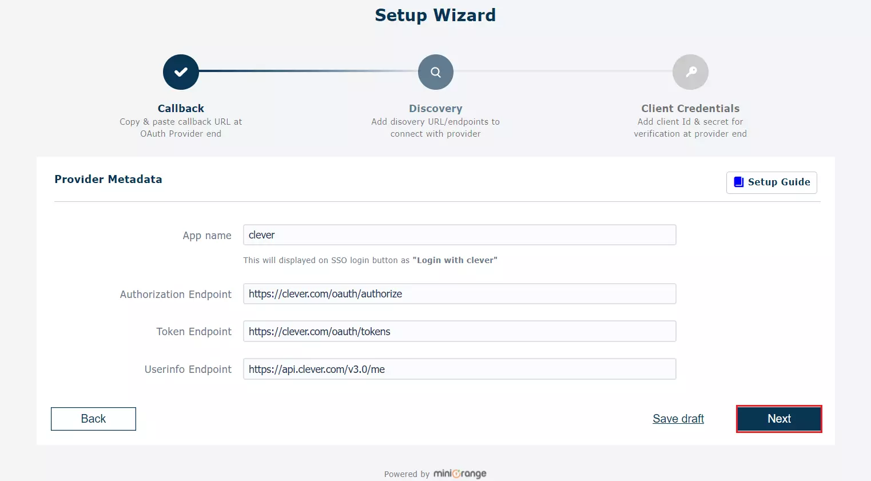This screenshot has height=481, width=871.
Task: Click the 'App name' label
Action: coord(207,236)
